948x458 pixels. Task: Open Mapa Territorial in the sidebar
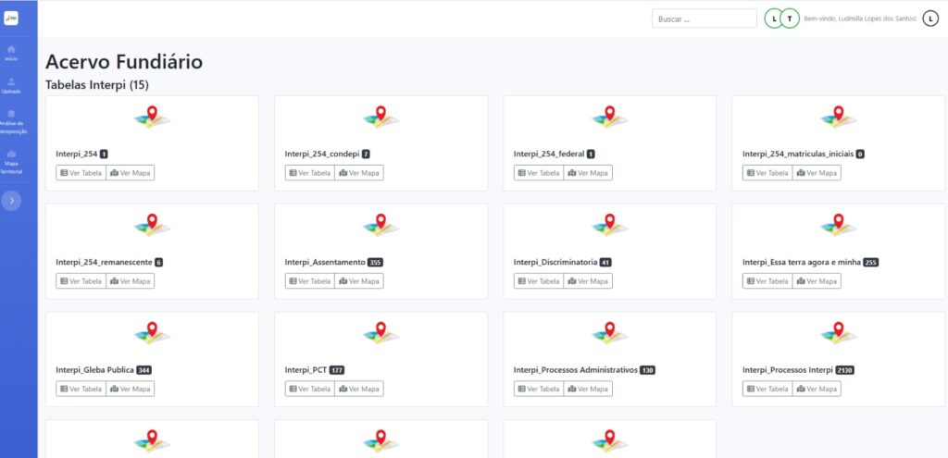pos(11,160)
